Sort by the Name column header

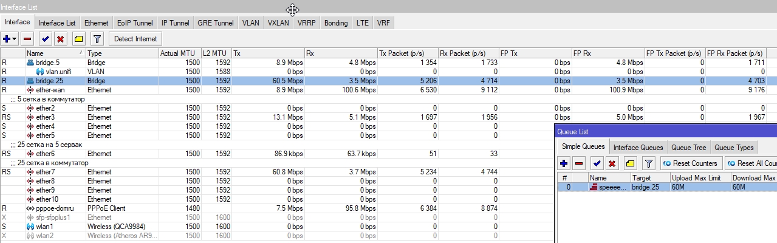point(55,53)
